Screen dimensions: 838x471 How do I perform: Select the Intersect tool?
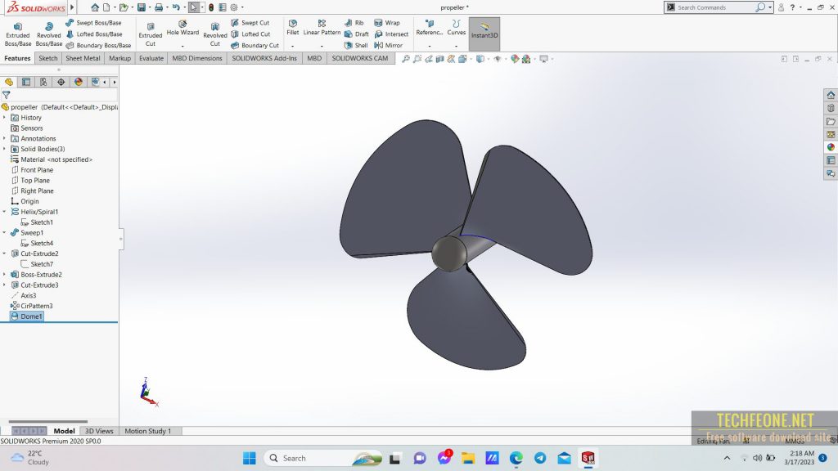391,34
